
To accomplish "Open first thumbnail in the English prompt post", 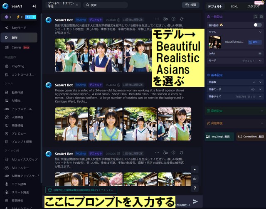I will 71,124.
